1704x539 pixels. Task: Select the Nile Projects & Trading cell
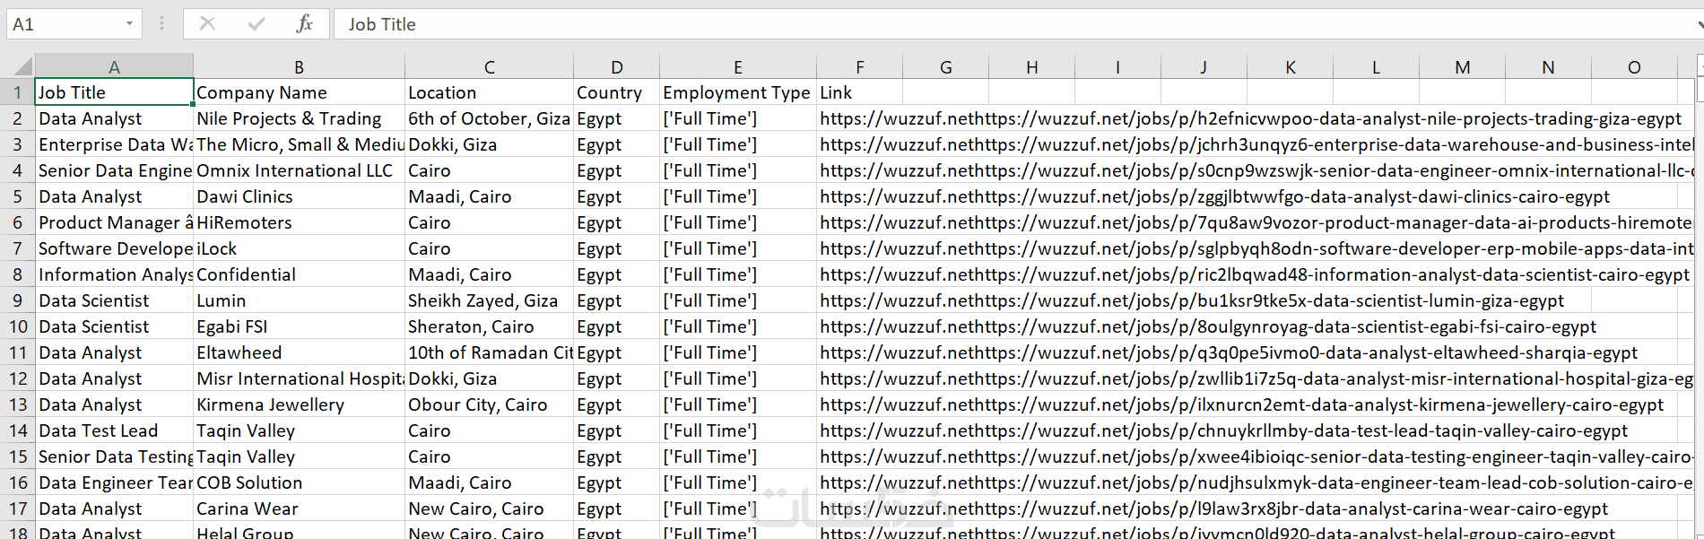[299, 118]
